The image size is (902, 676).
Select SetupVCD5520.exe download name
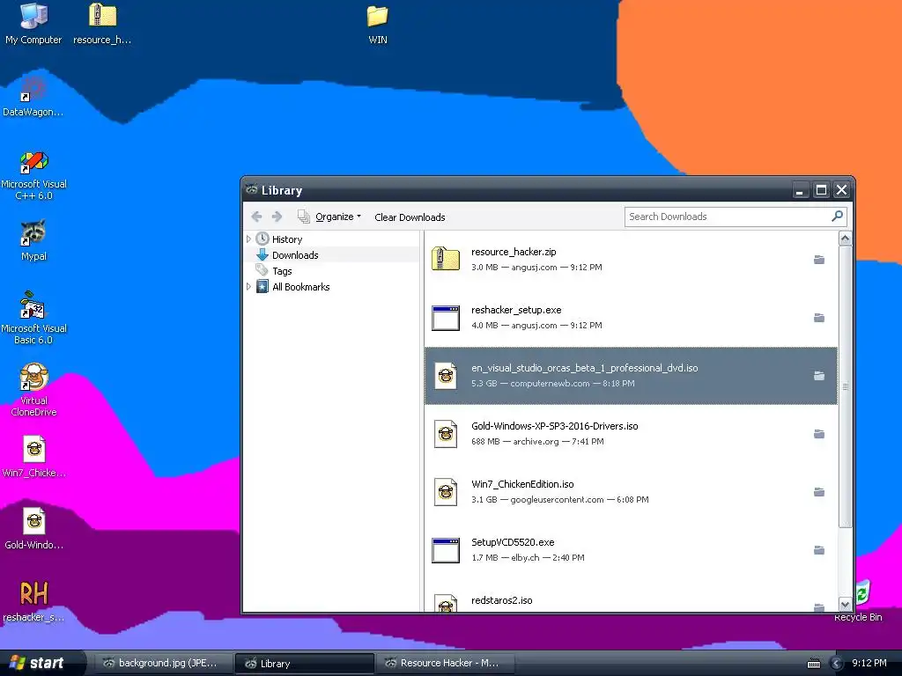click(513, 542)
